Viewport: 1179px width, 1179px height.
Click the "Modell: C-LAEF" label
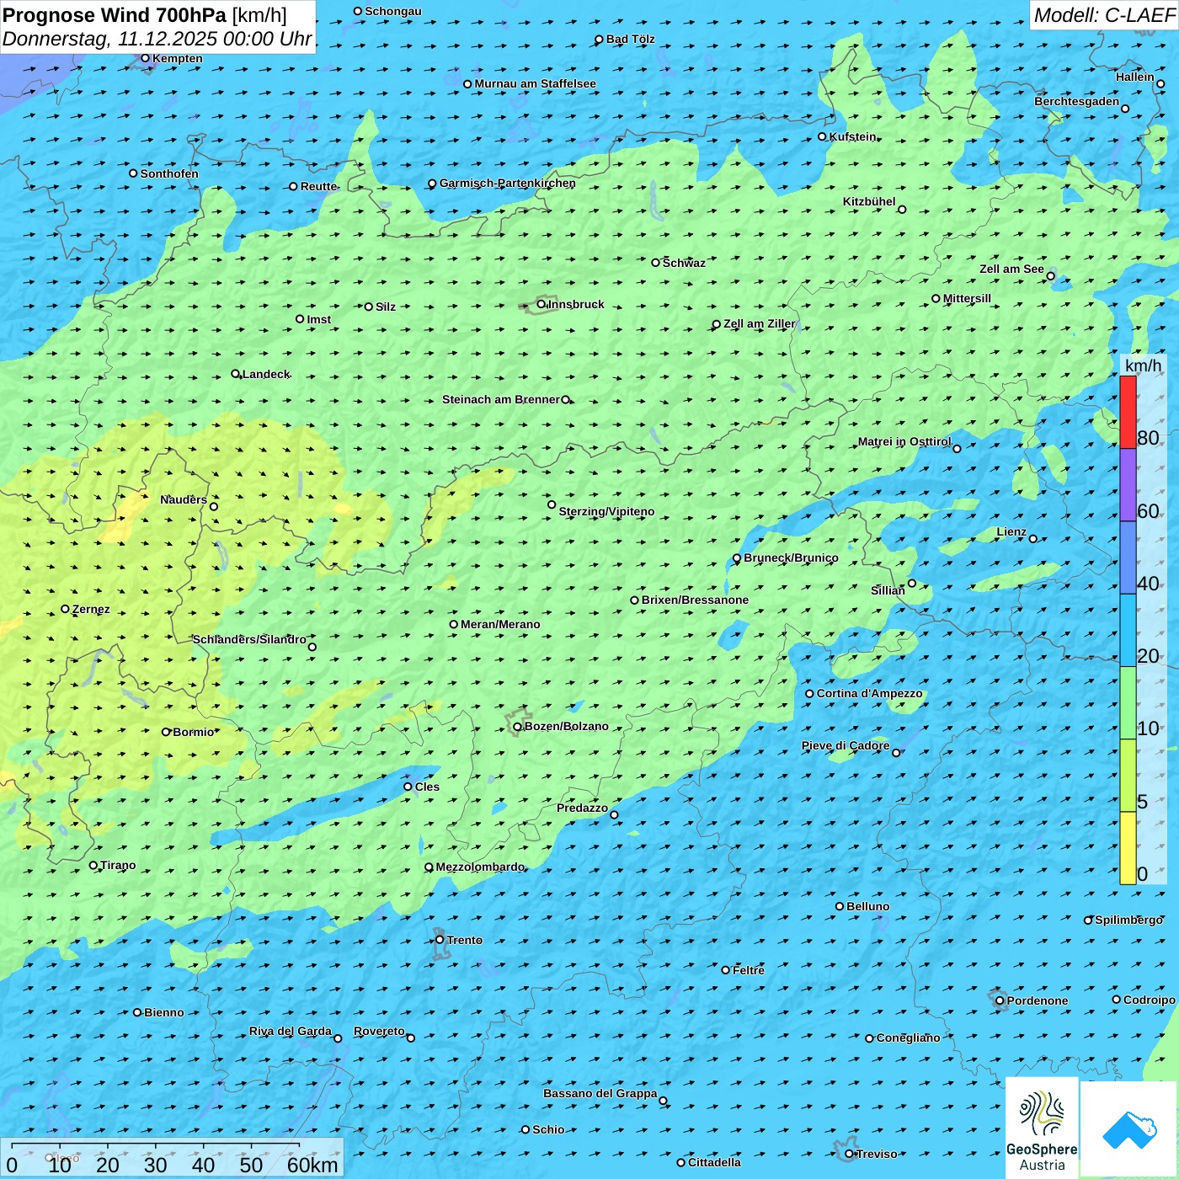pyautogui.click(x=1103, y=15)
